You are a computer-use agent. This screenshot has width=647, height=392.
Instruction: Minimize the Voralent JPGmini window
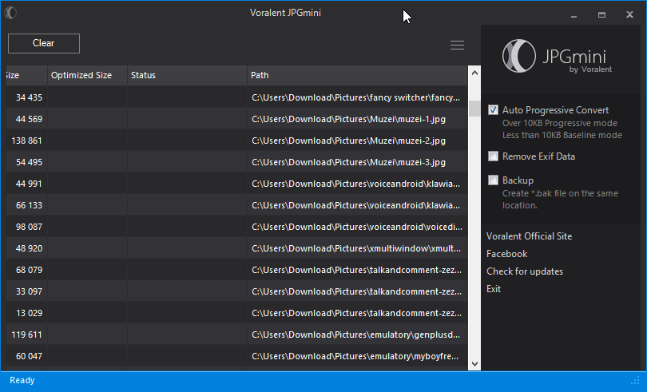(x=574, y=15)
